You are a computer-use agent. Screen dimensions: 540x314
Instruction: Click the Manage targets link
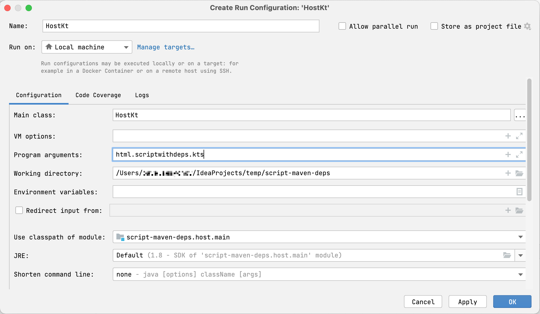click(x=166, y=47)
